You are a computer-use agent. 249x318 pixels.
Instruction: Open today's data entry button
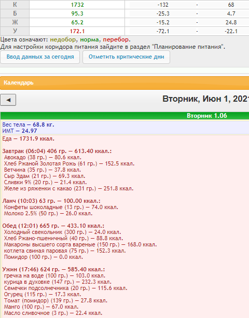coord(40,57)
